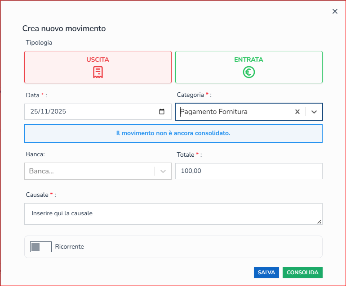Clear the Pagamento Fornitura category selection
The width and height of the screenshot is (346, 286).
pyautogui.click(x=297, y=112)
